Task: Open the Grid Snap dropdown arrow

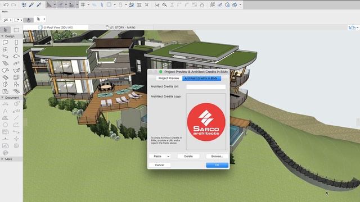Action: tap(88, 4)
